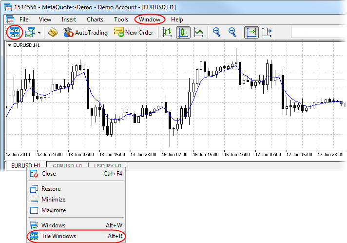Viewport: 347px width, 243px height.
Task: Choose Tile Windows in the context menu
Action: point(76,236)
